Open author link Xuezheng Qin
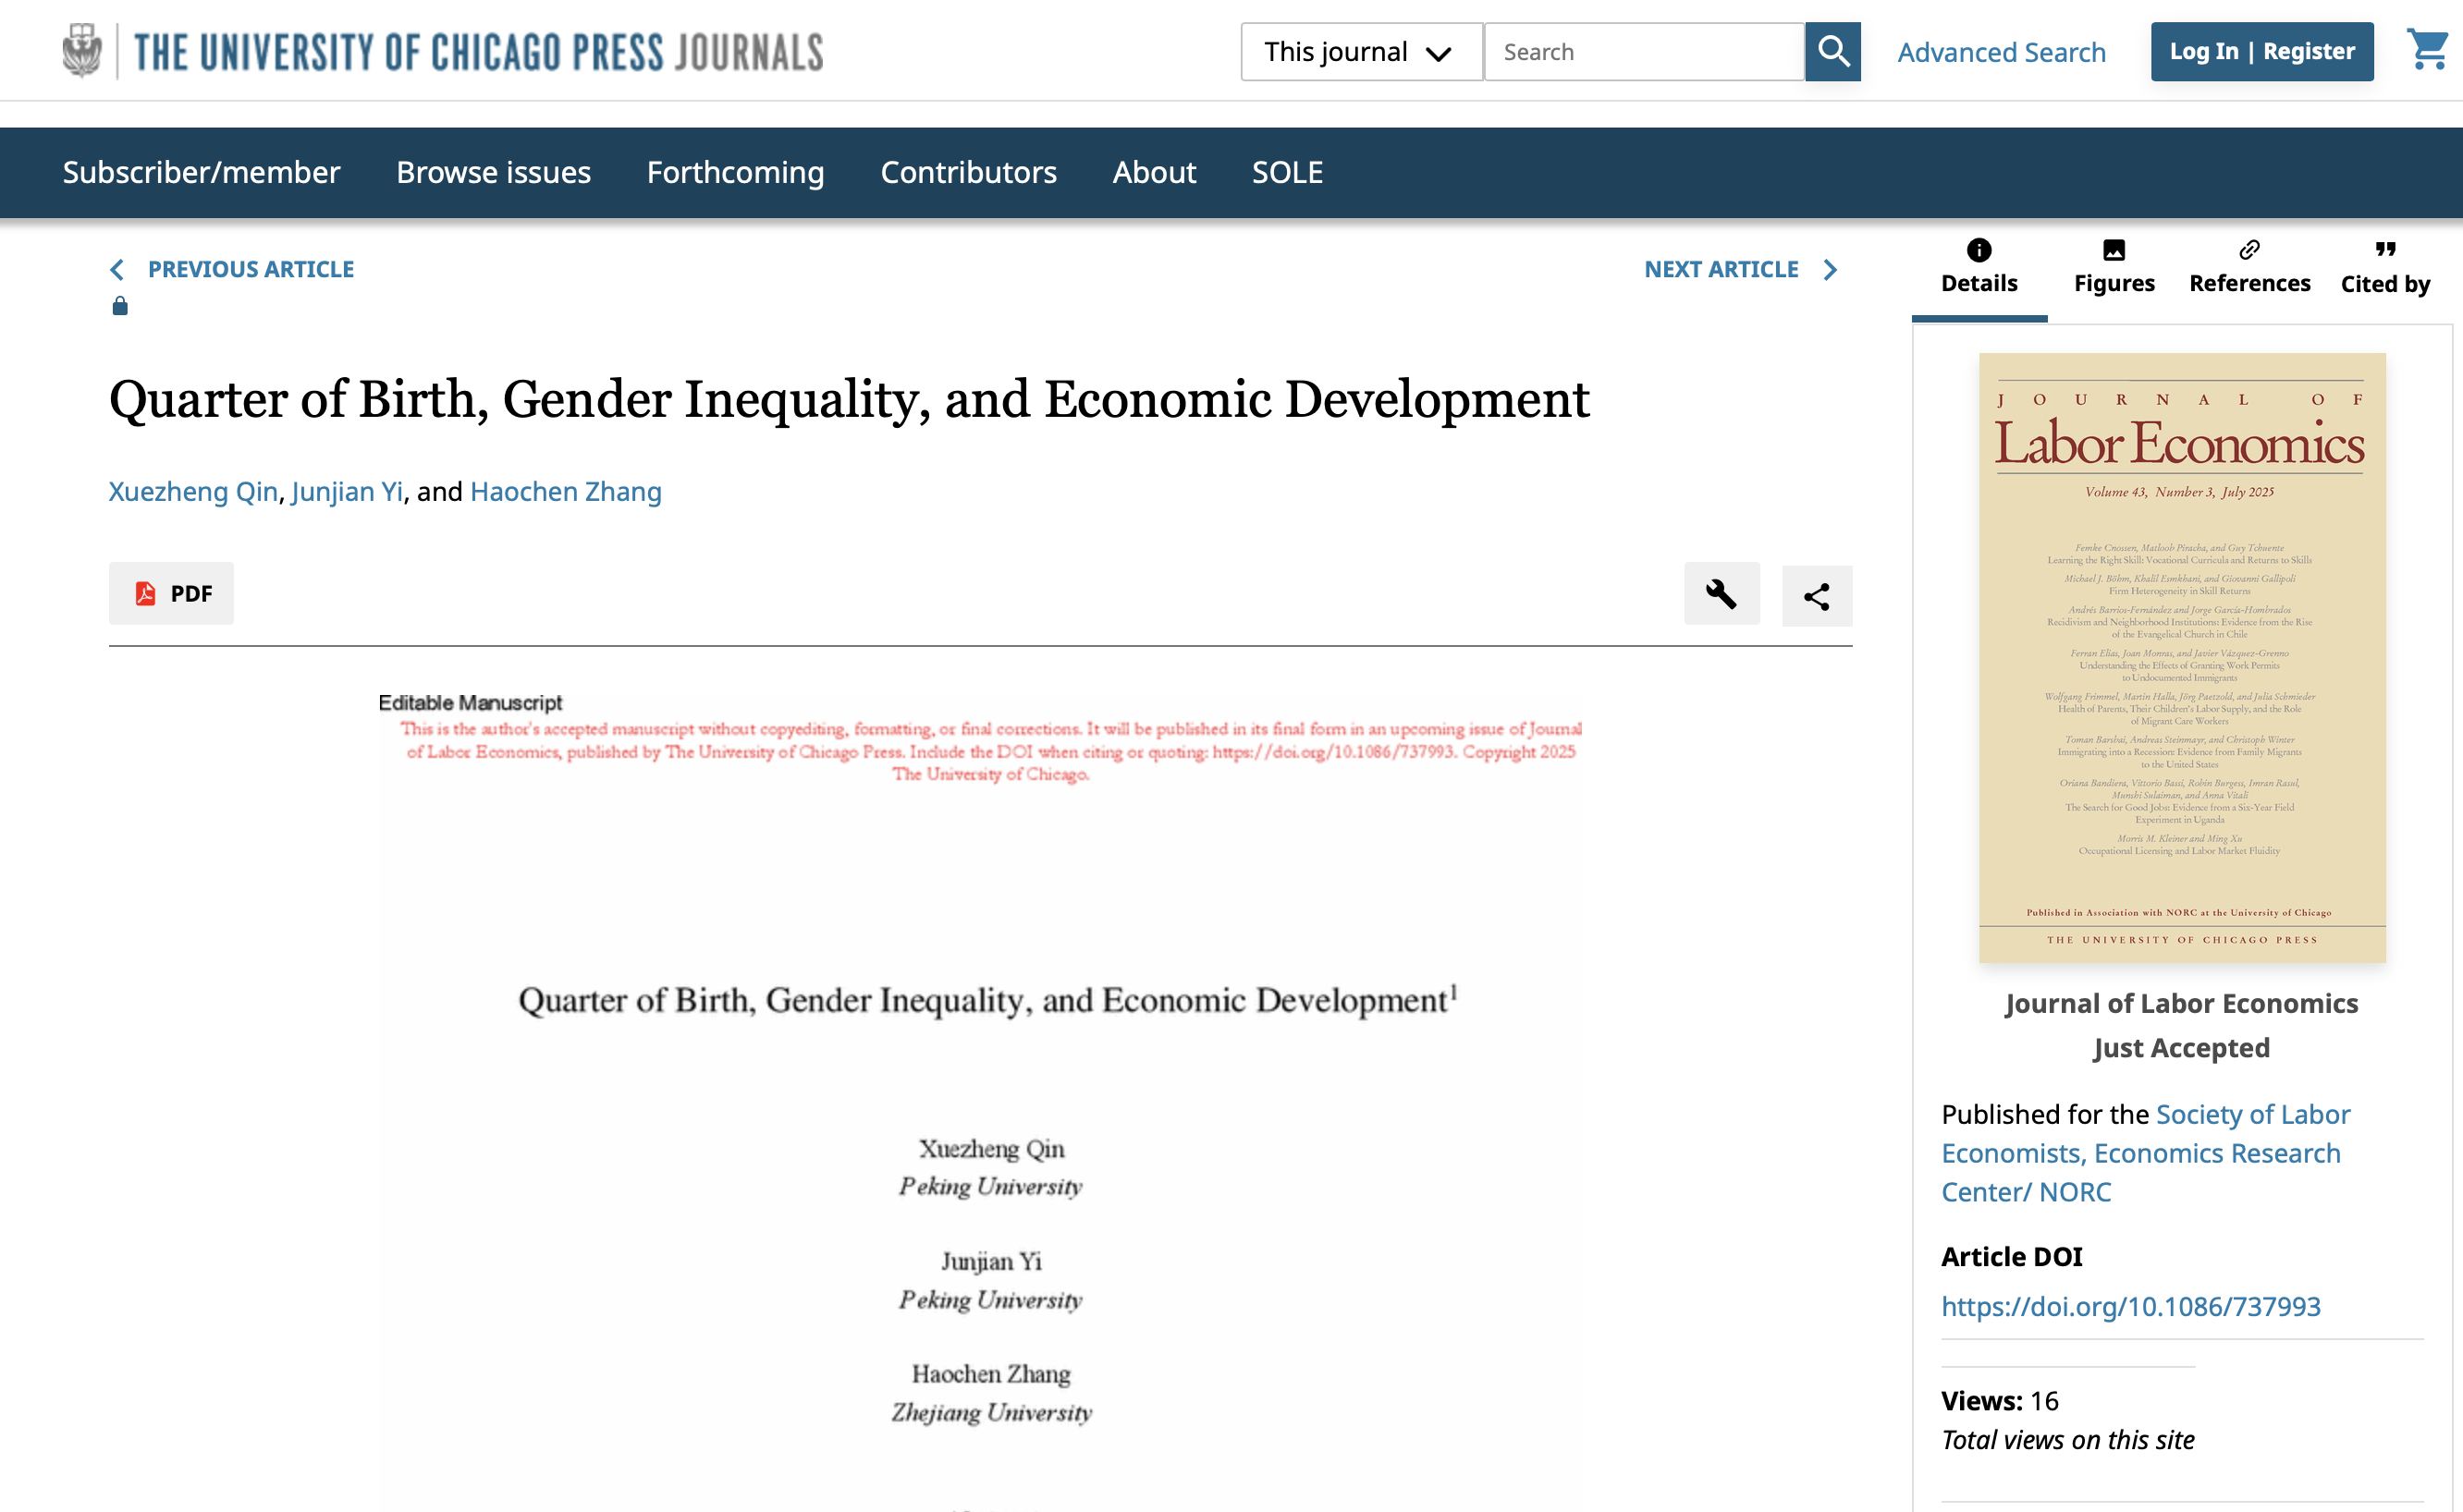Image resolution: width=2463 pixels, height=1512 pixels. (193, 491)
